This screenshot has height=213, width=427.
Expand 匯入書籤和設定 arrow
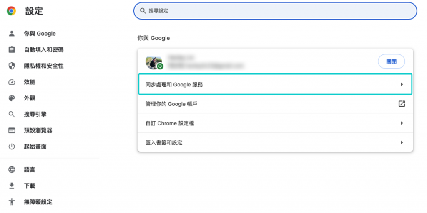tap(402, 142)
